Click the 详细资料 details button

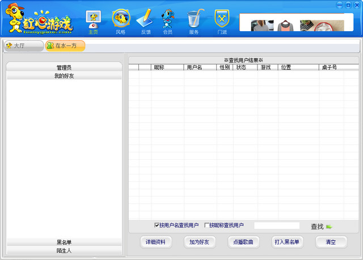[x=155, y=242]
